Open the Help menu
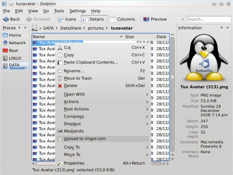The width and height of the screenshot is (233, 175). coord(96,11)
